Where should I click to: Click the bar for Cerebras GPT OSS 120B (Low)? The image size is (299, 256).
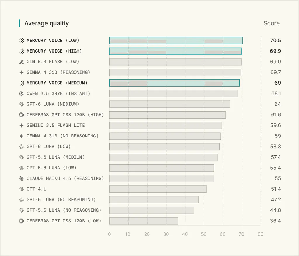click(144, 221)
